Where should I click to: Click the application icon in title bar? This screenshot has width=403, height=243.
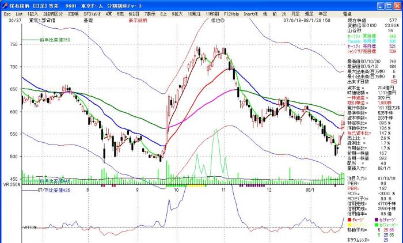tap(5, 4)
